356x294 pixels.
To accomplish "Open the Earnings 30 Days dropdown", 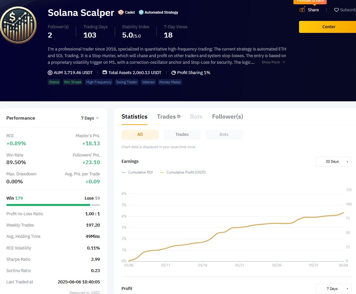I will (334, 161).
